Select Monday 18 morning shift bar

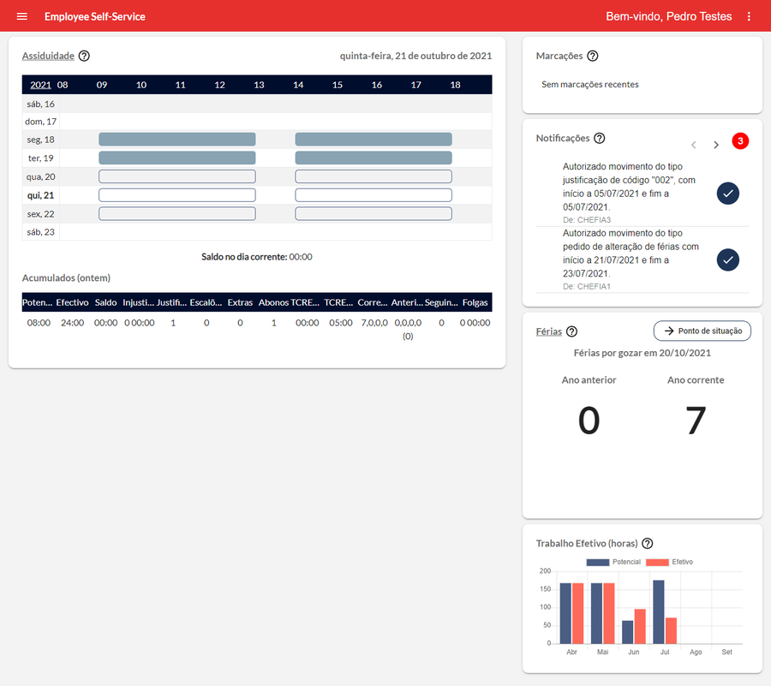[x=177, y=139]
